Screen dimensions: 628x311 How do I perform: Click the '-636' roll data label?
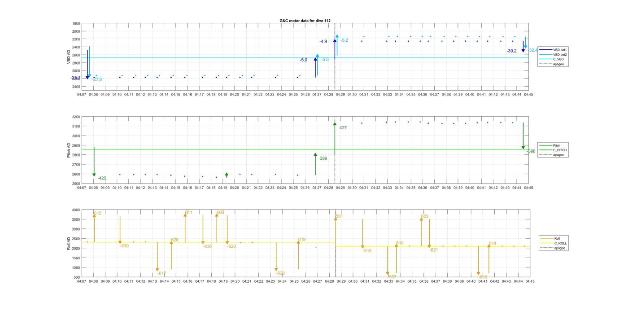[x=207, y=246]
